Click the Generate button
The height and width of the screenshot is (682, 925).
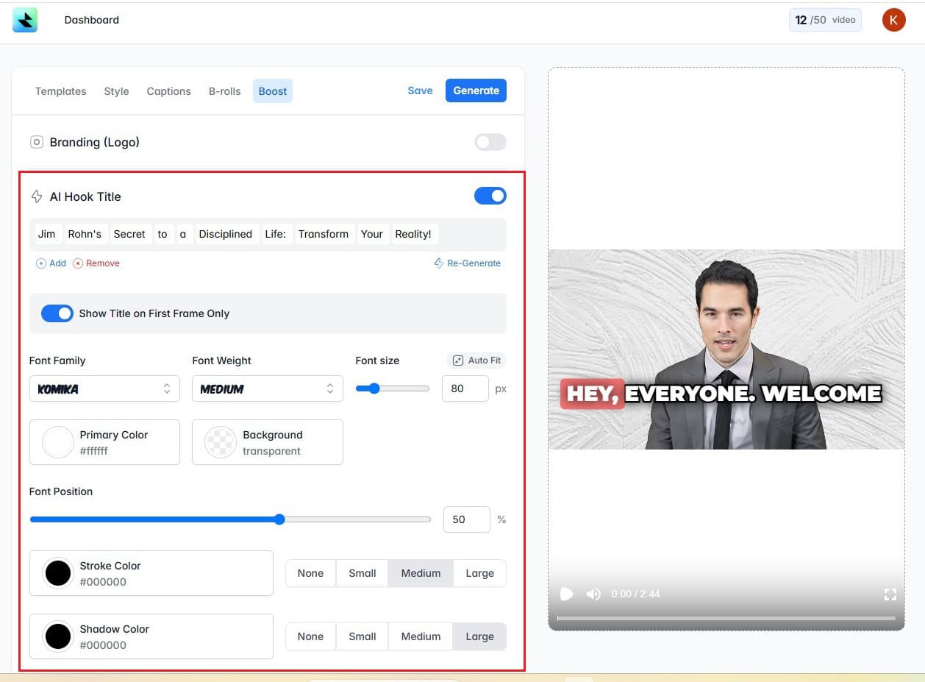click(476, 90)
